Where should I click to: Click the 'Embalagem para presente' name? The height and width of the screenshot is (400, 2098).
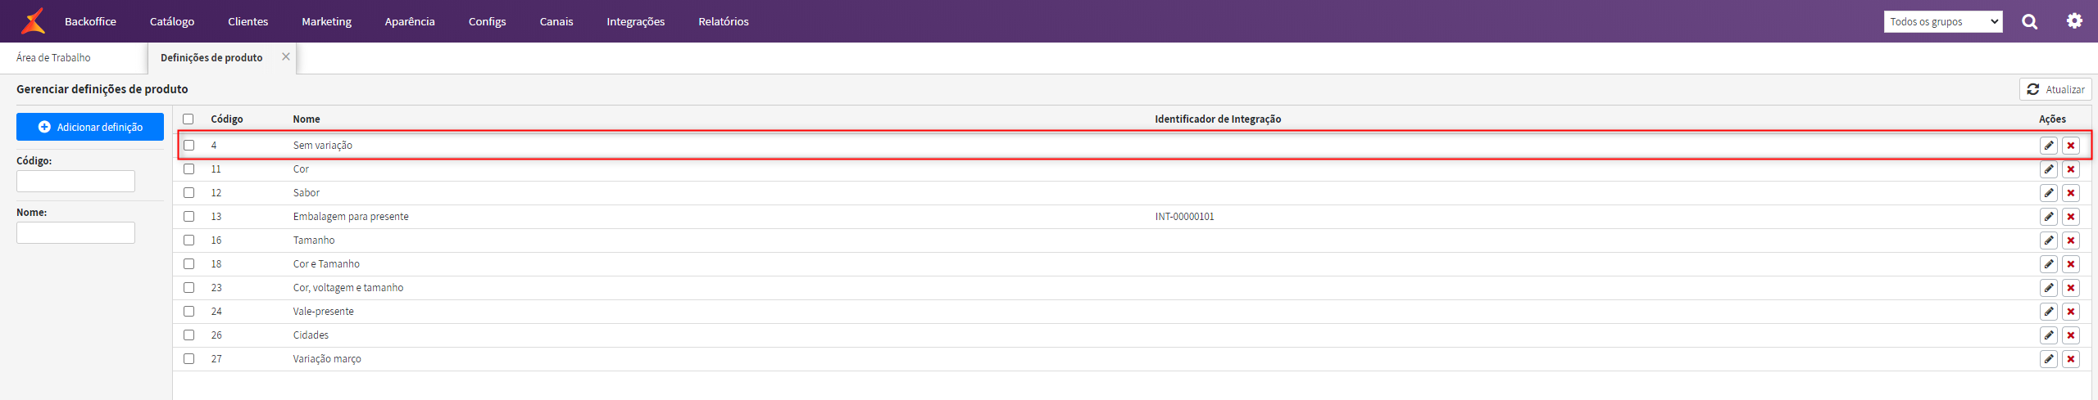[x=351, y=217]
